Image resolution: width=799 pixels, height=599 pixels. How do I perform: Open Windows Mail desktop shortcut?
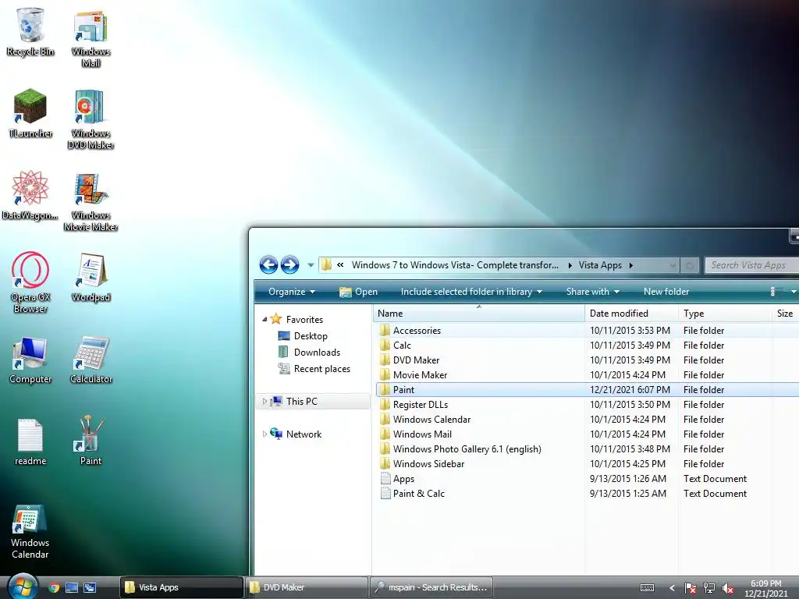[91, 38]
